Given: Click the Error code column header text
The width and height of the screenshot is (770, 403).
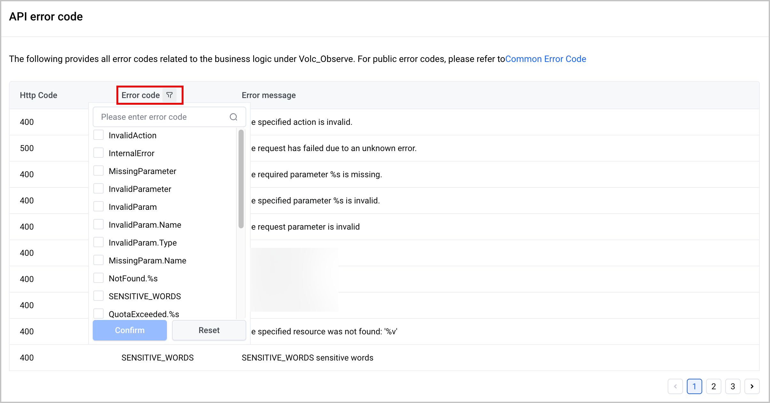Looking at the screenshot, I should (x=141, y=95).
